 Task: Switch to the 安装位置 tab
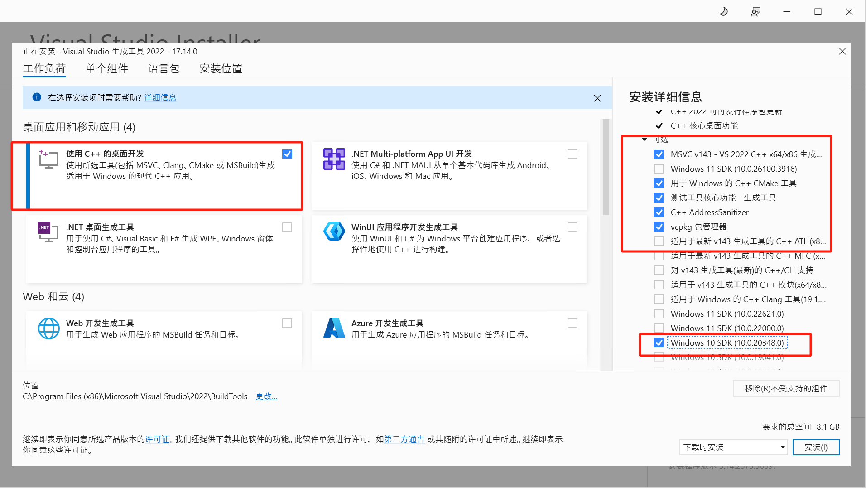221,68
